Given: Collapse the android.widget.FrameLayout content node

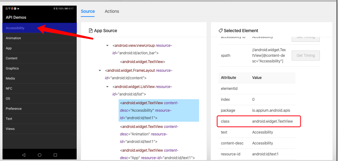Looking at the screenshot, I should [x=100, y=70].
